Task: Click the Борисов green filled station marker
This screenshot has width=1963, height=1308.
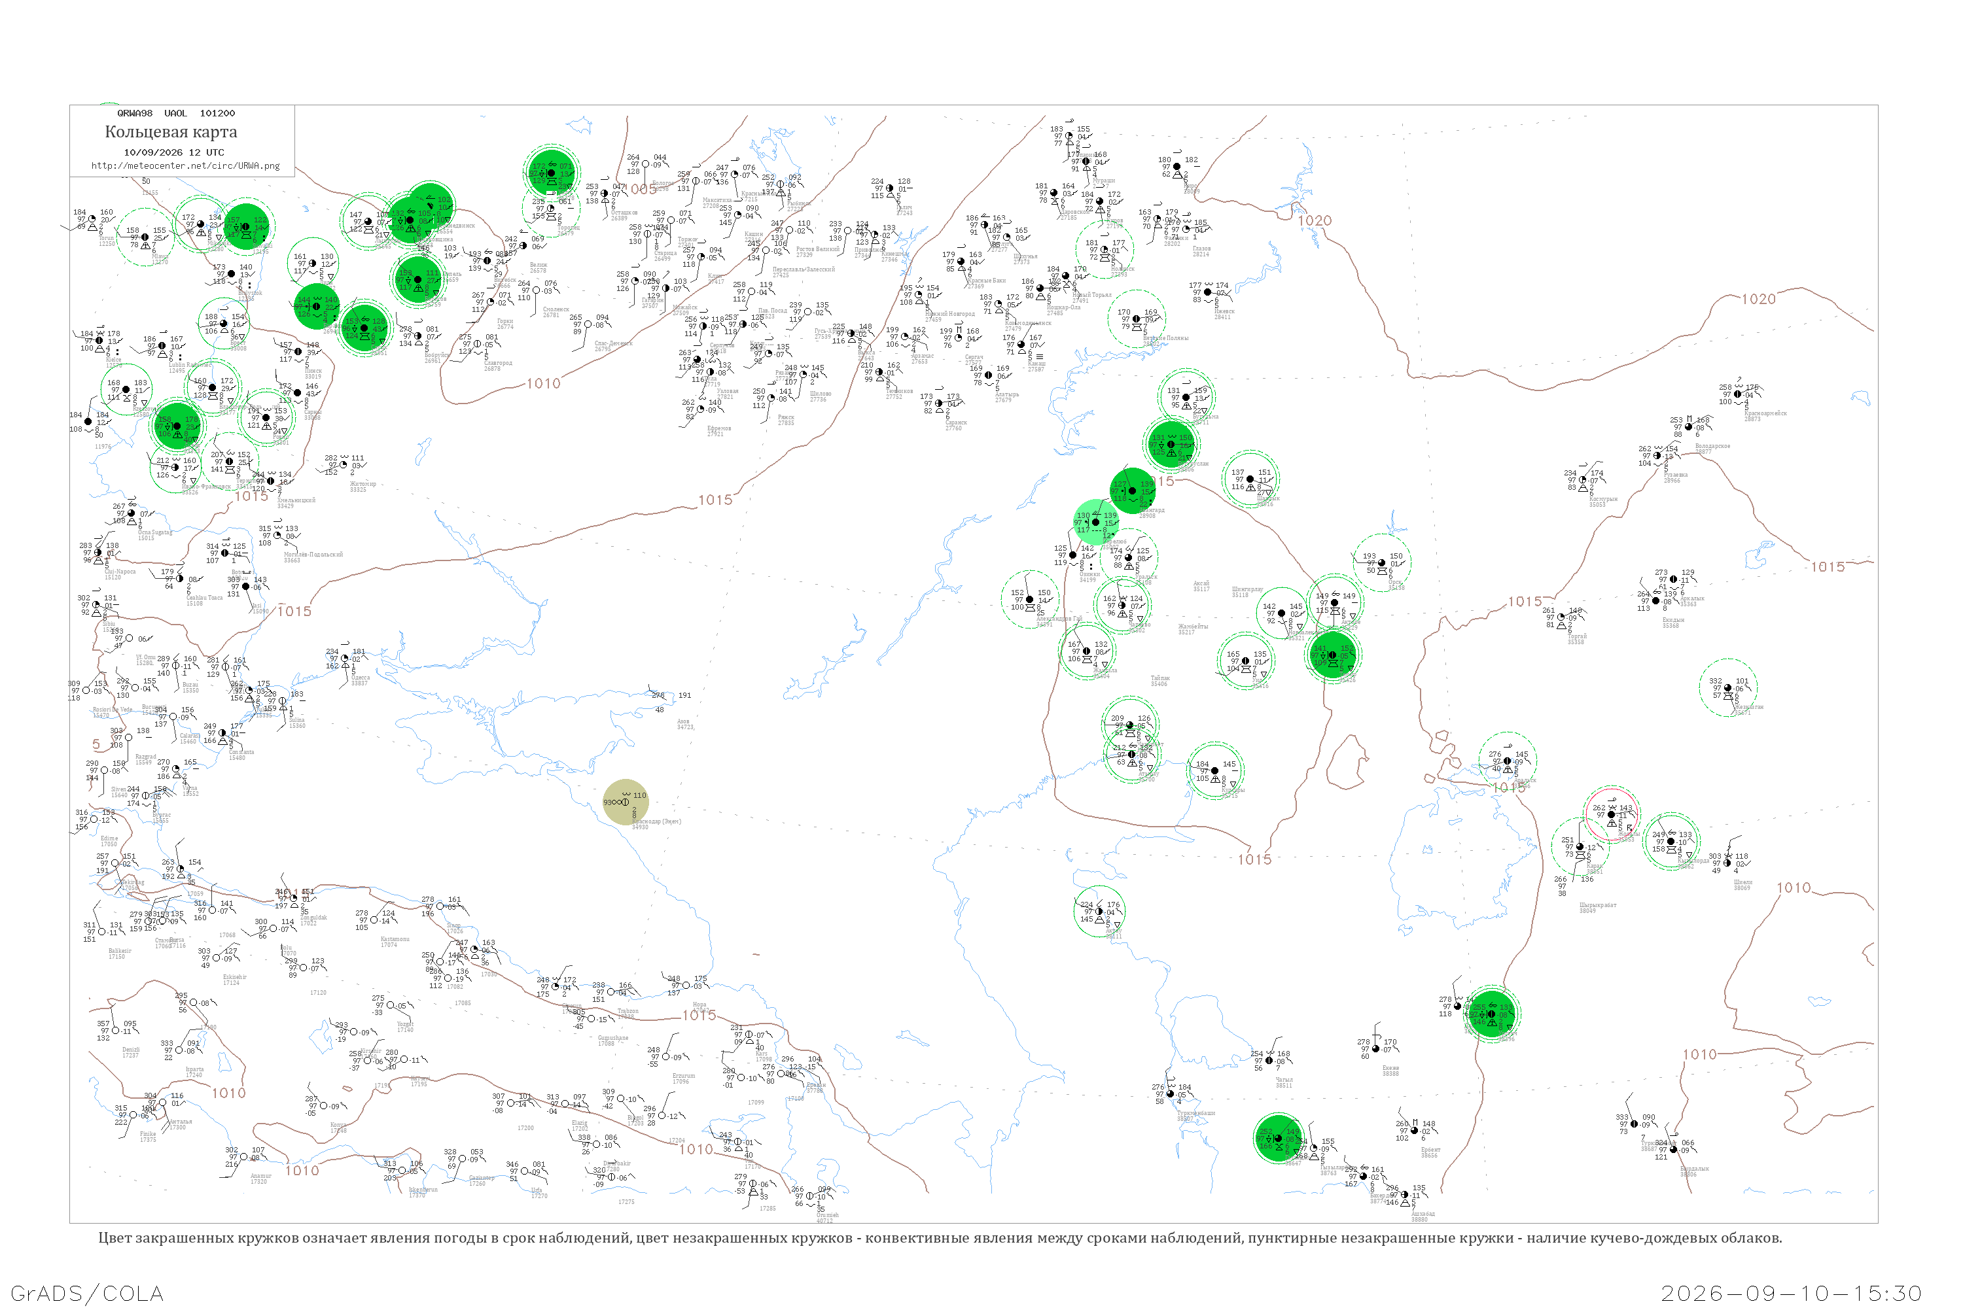Action: (418, 279)
